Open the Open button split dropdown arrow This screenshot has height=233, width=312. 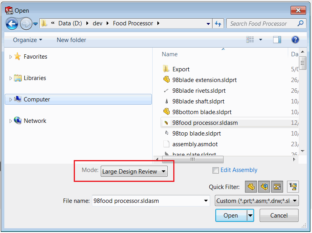250,216
